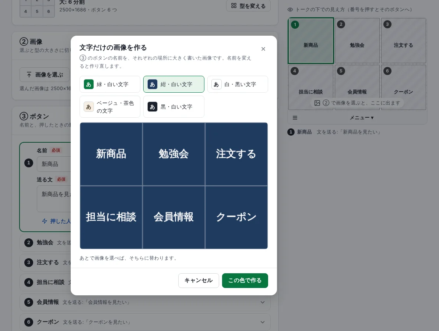
Task: Click the grid icon in 型を変える
Action: [x=234, y=6]
